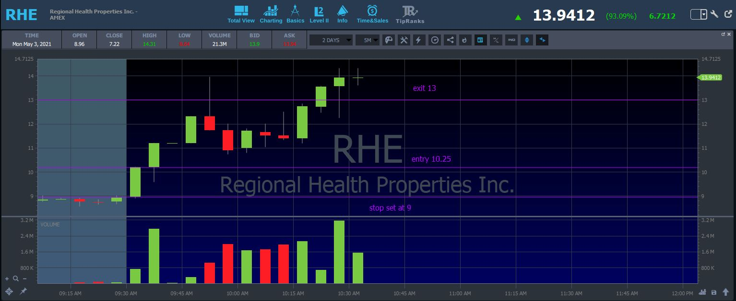
Task: Open the Level II tab
Action: (x=319, y=14)
